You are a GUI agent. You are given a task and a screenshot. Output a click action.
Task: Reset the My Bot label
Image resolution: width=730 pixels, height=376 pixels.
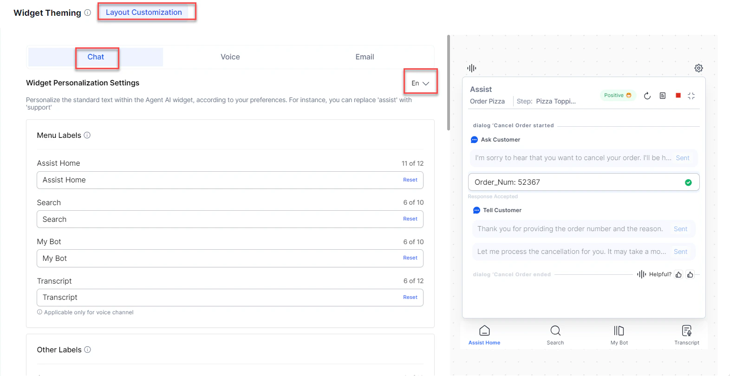[x=410, y=258]
